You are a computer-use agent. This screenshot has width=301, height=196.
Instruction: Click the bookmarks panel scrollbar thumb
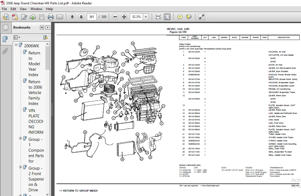(x=47, y=58)
